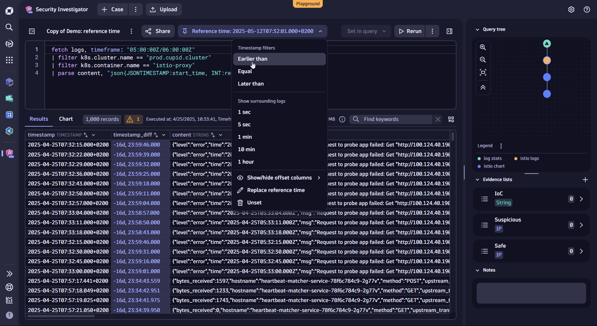Switch to the Chart tab
The width and height of the screenshot is (597, 326).
tap(66, 119)
